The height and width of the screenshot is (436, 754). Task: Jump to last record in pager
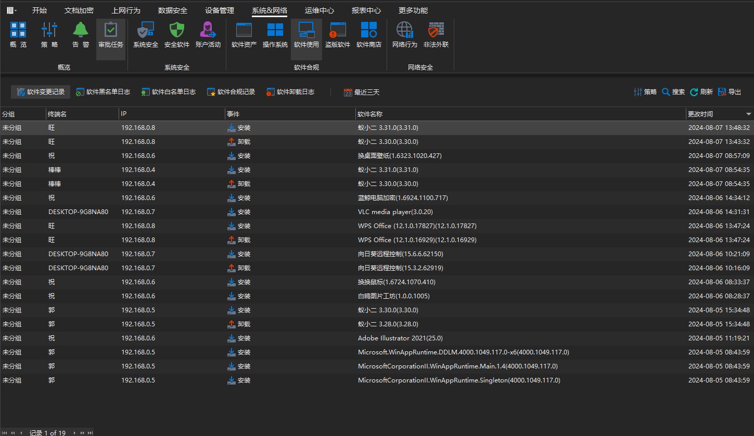(90, 432)
